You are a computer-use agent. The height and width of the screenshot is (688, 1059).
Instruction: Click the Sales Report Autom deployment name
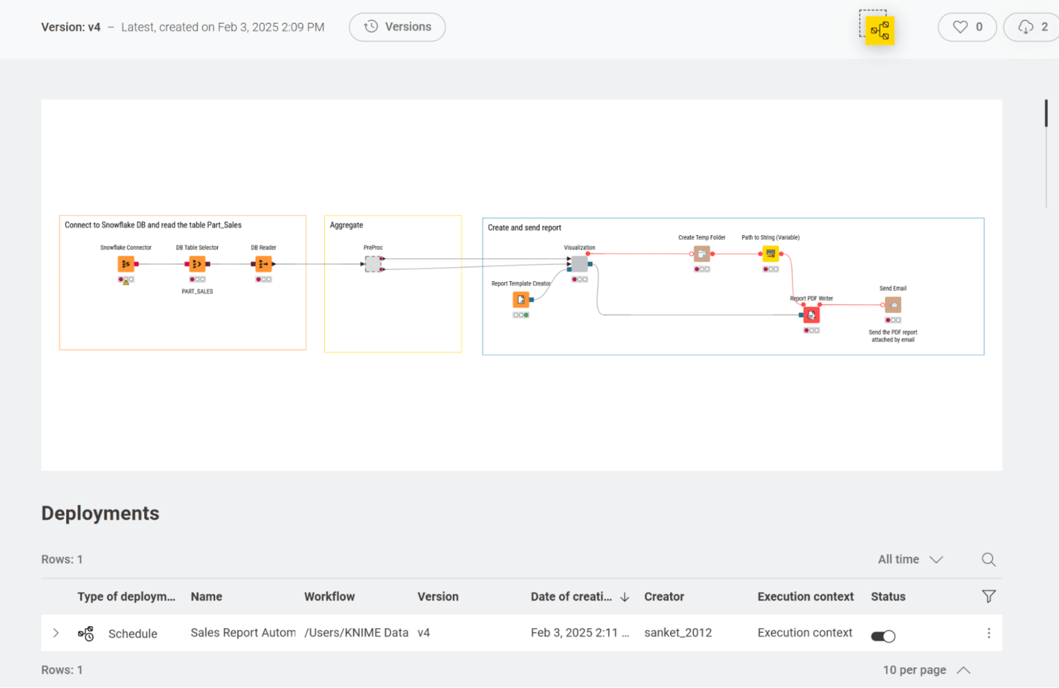click(x=243, y=633)
